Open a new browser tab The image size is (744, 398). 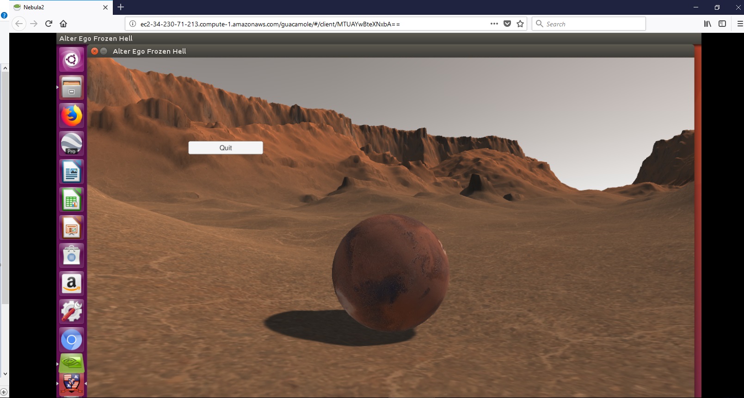tap(121, 7)
